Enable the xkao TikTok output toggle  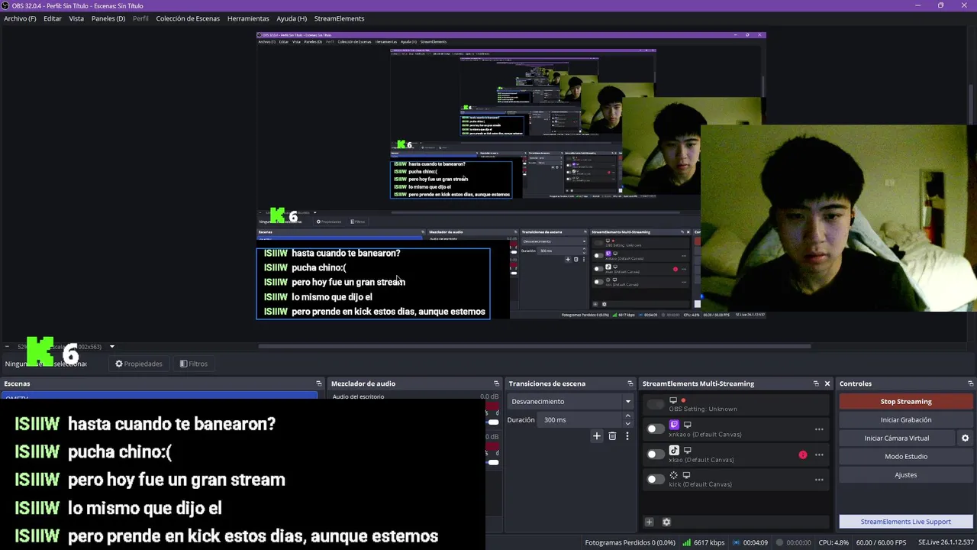(655, 455)
